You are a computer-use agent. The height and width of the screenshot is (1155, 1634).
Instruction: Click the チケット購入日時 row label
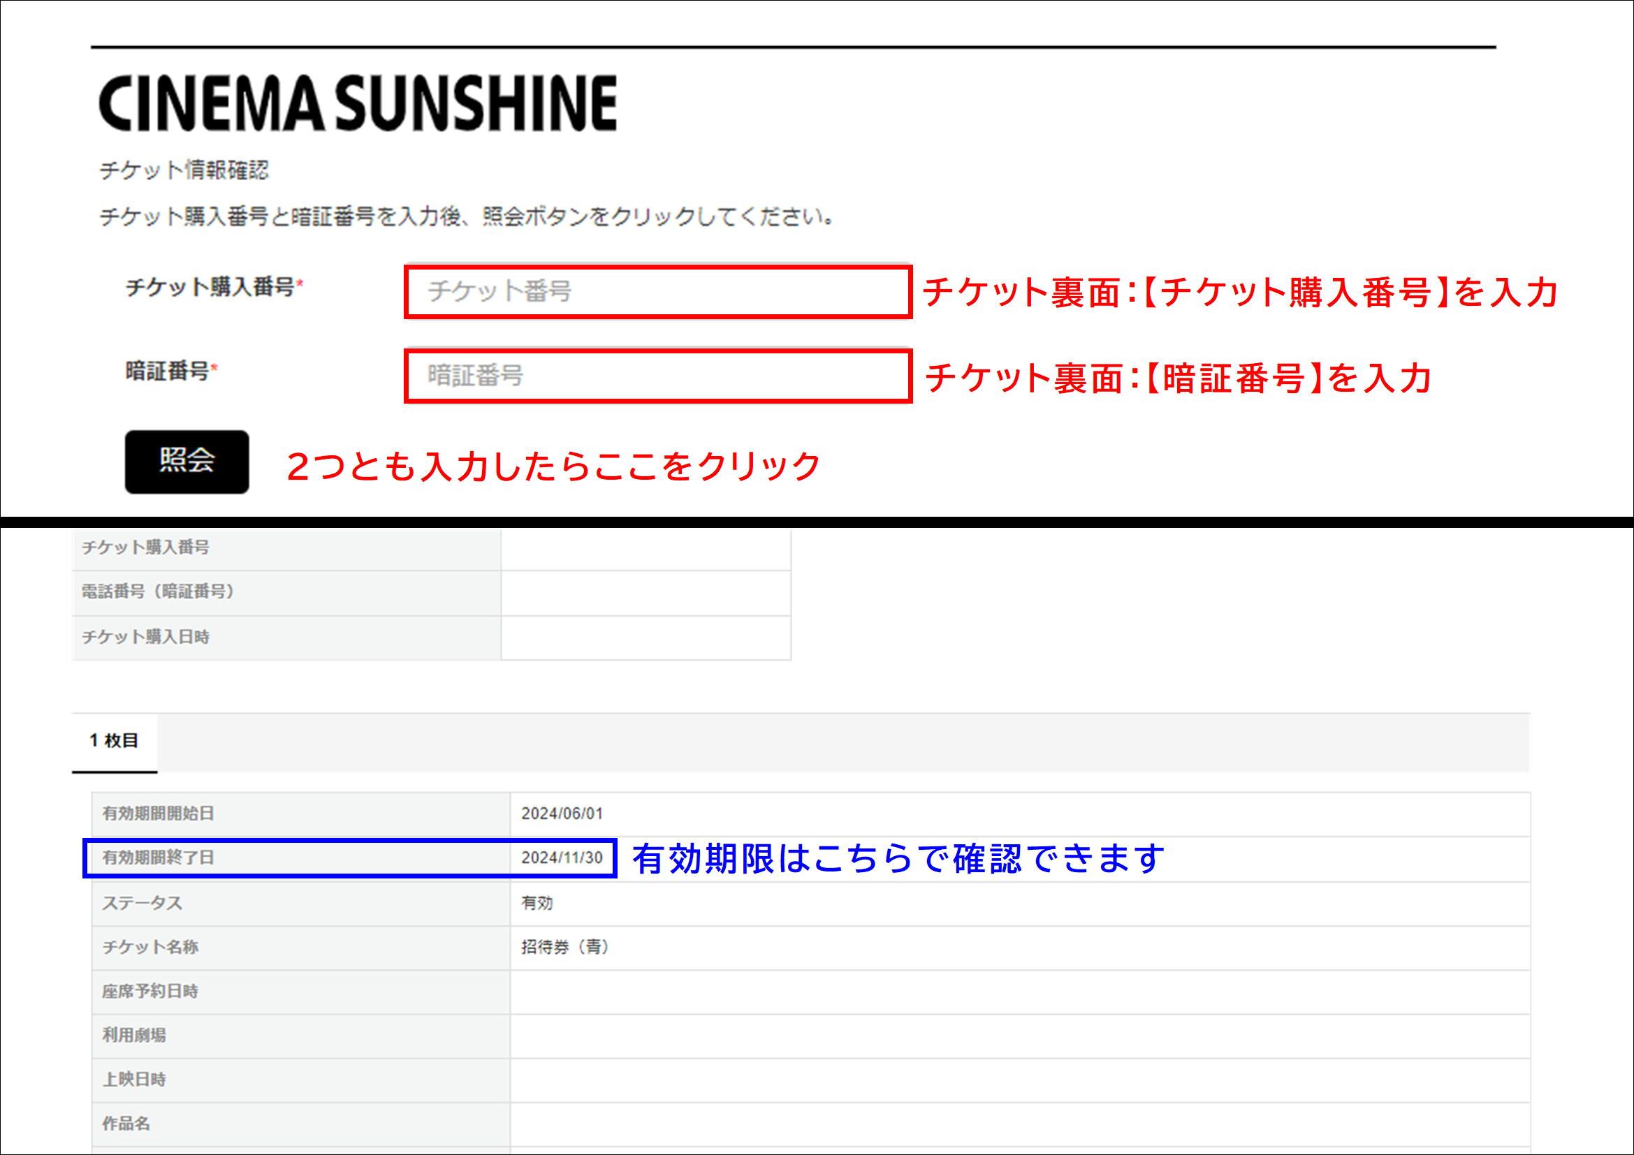point(145,638)
